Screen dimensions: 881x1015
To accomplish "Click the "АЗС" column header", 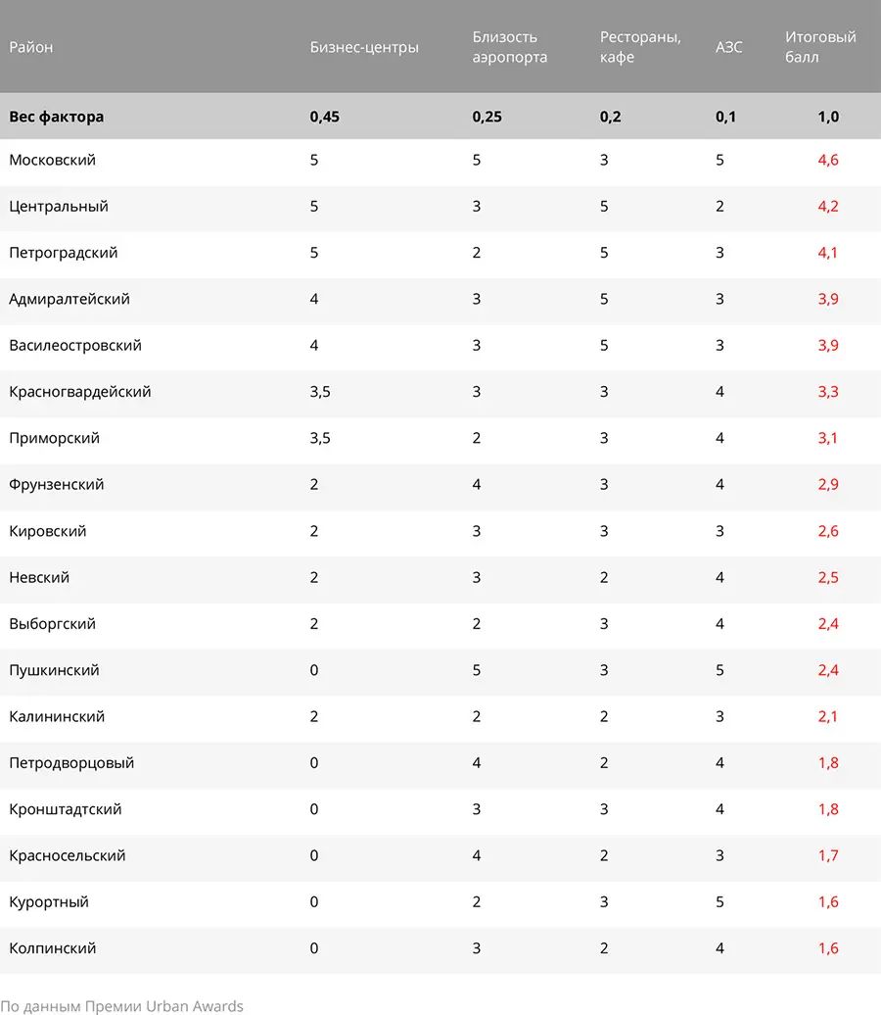I will point(729,47).
